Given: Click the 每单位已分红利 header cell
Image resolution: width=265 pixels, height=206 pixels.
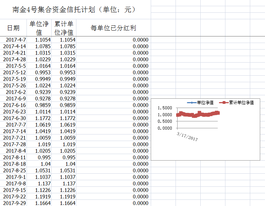Looking at the screenshot, I should (x=113, y=28).
